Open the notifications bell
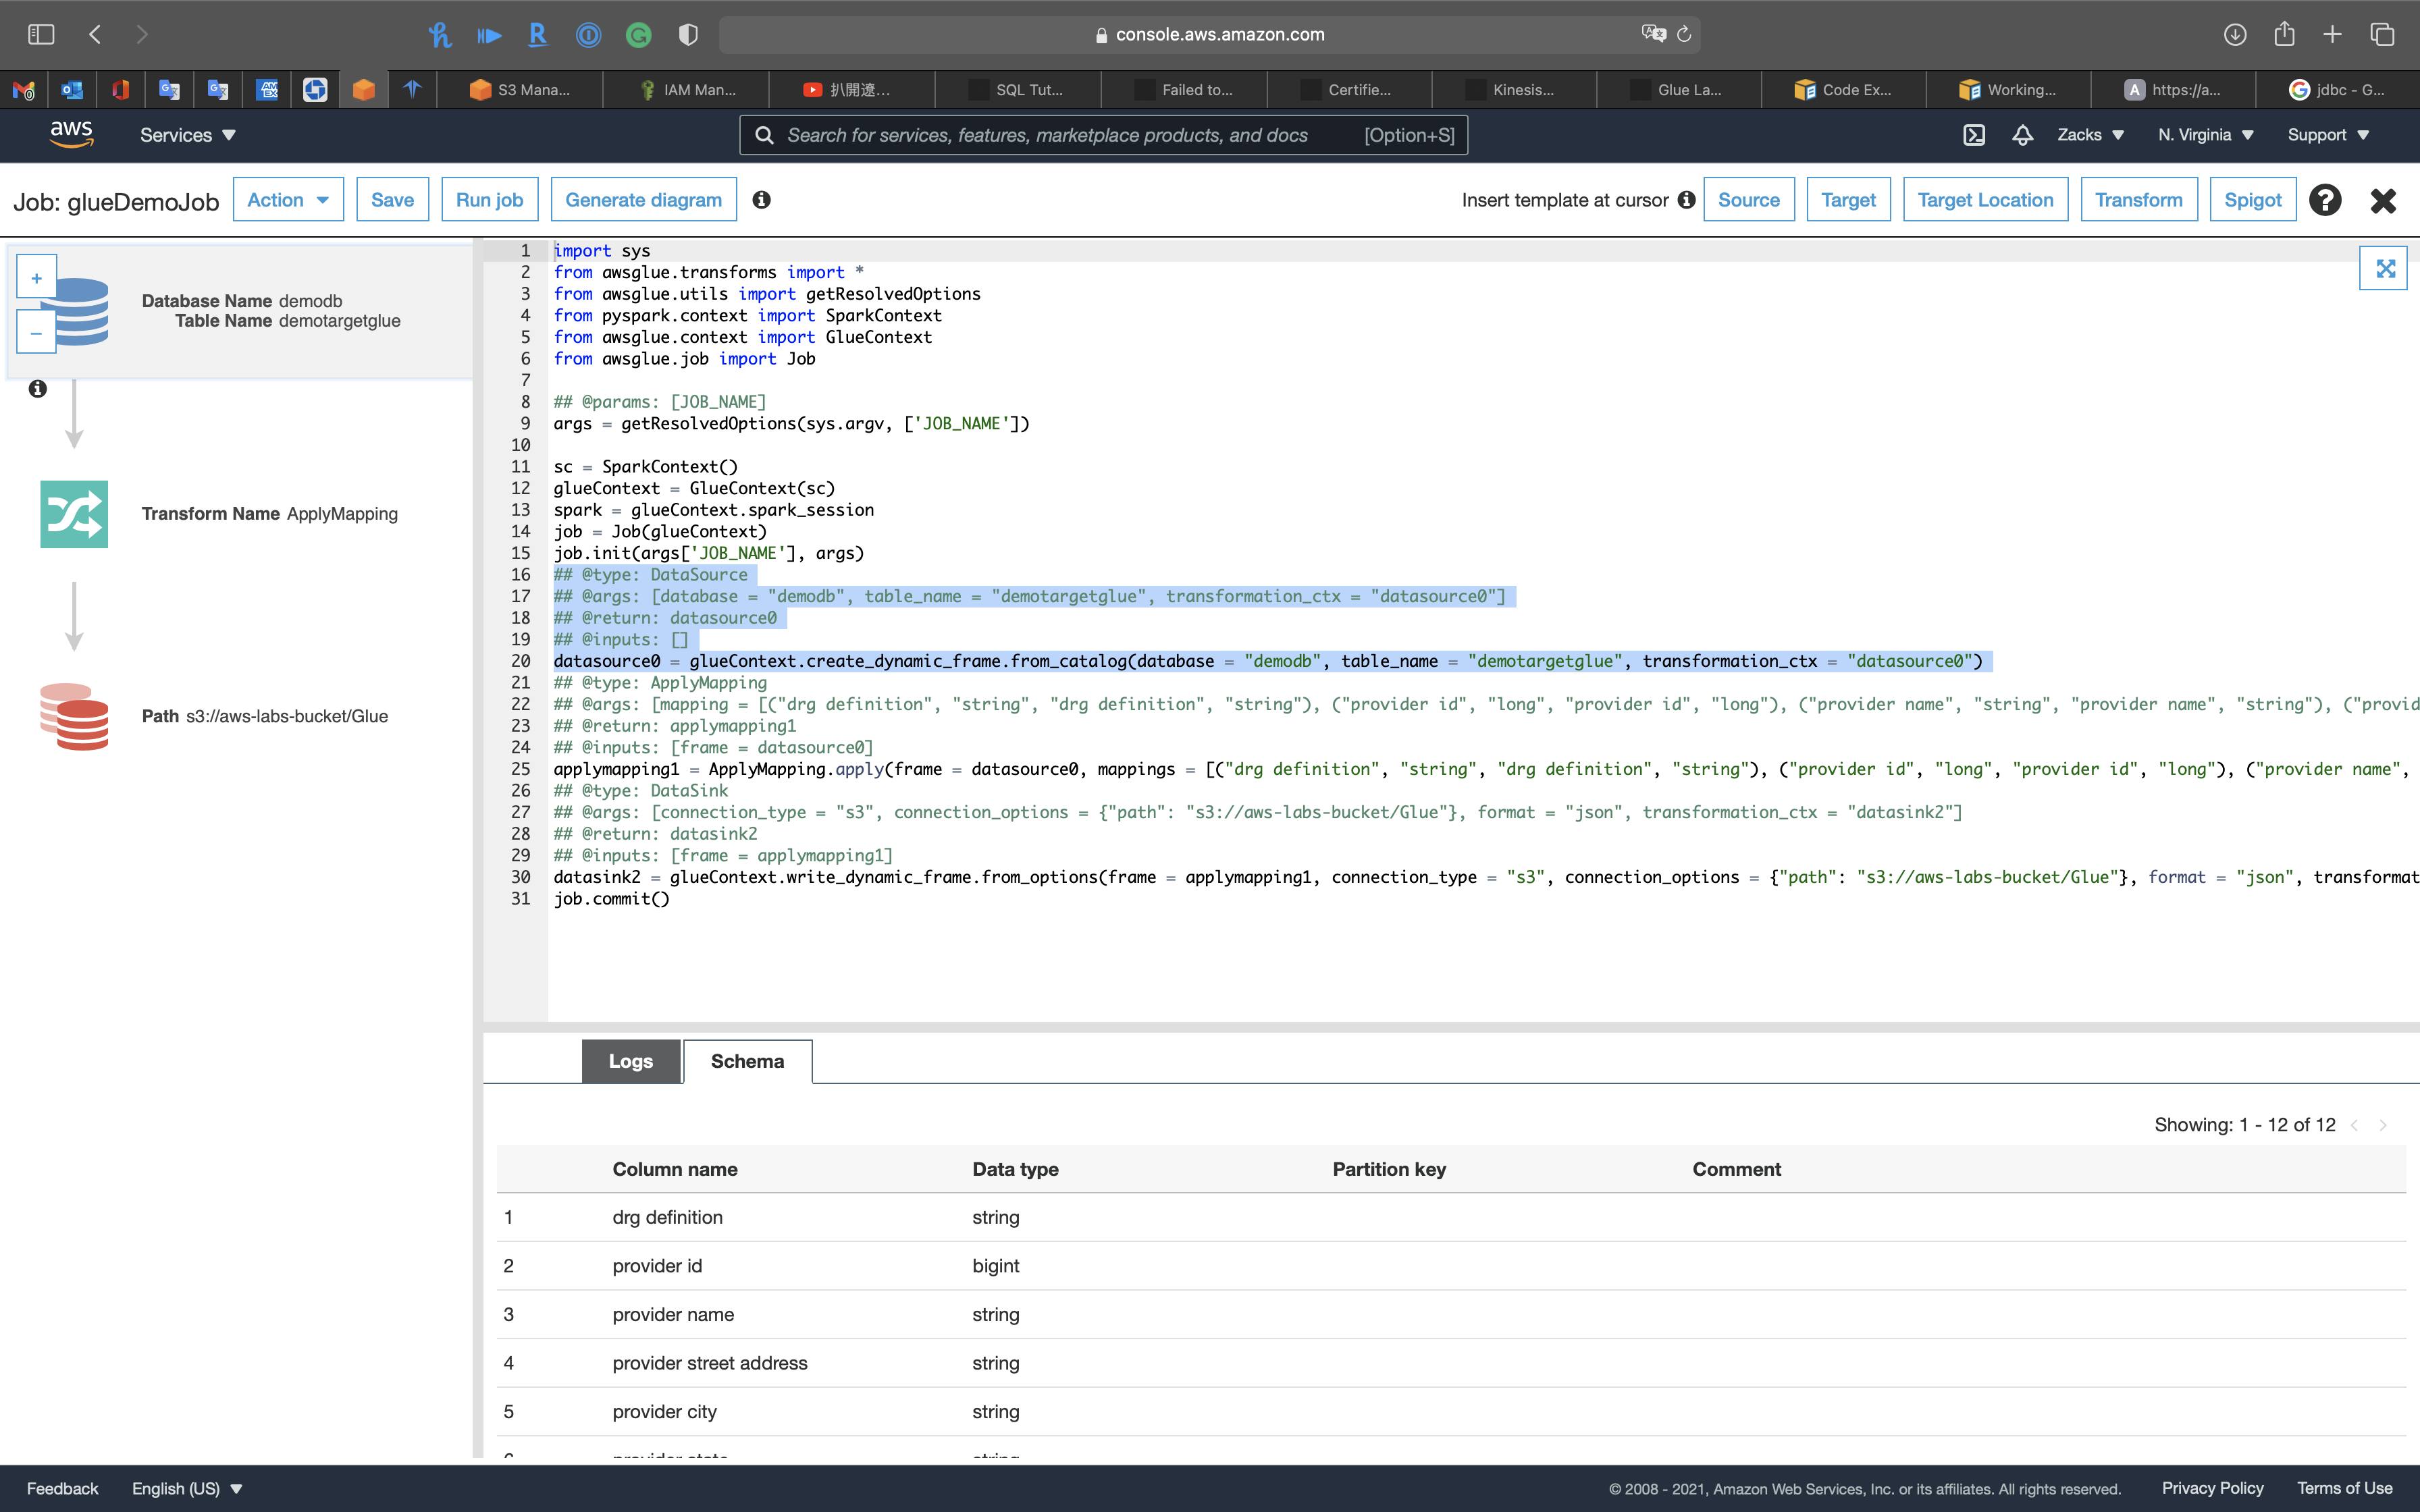Viewport: 2420px width, 1512px height. 2022,135
